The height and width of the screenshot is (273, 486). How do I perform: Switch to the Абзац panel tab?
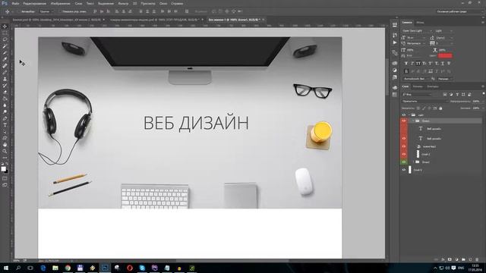(420, 23)
